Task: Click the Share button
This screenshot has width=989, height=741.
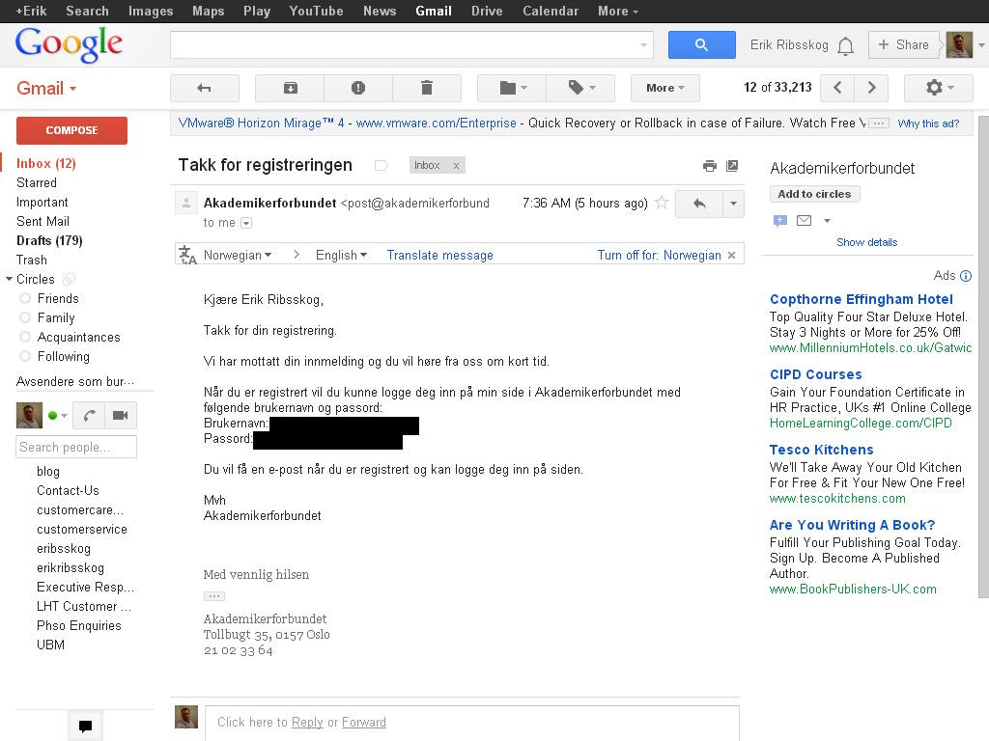Action: [x=904, y=44]
